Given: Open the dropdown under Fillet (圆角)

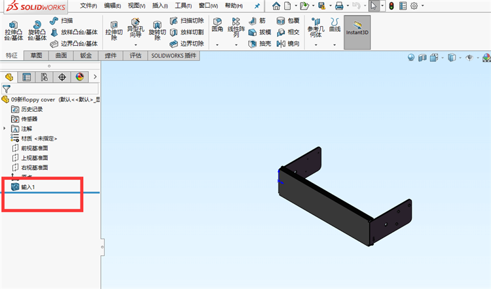Looking at the screenshot, I should coord(217,44).
